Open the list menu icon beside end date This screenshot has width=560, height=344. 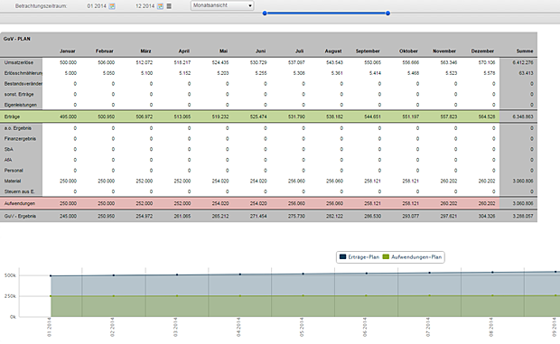tap(169, 6)
